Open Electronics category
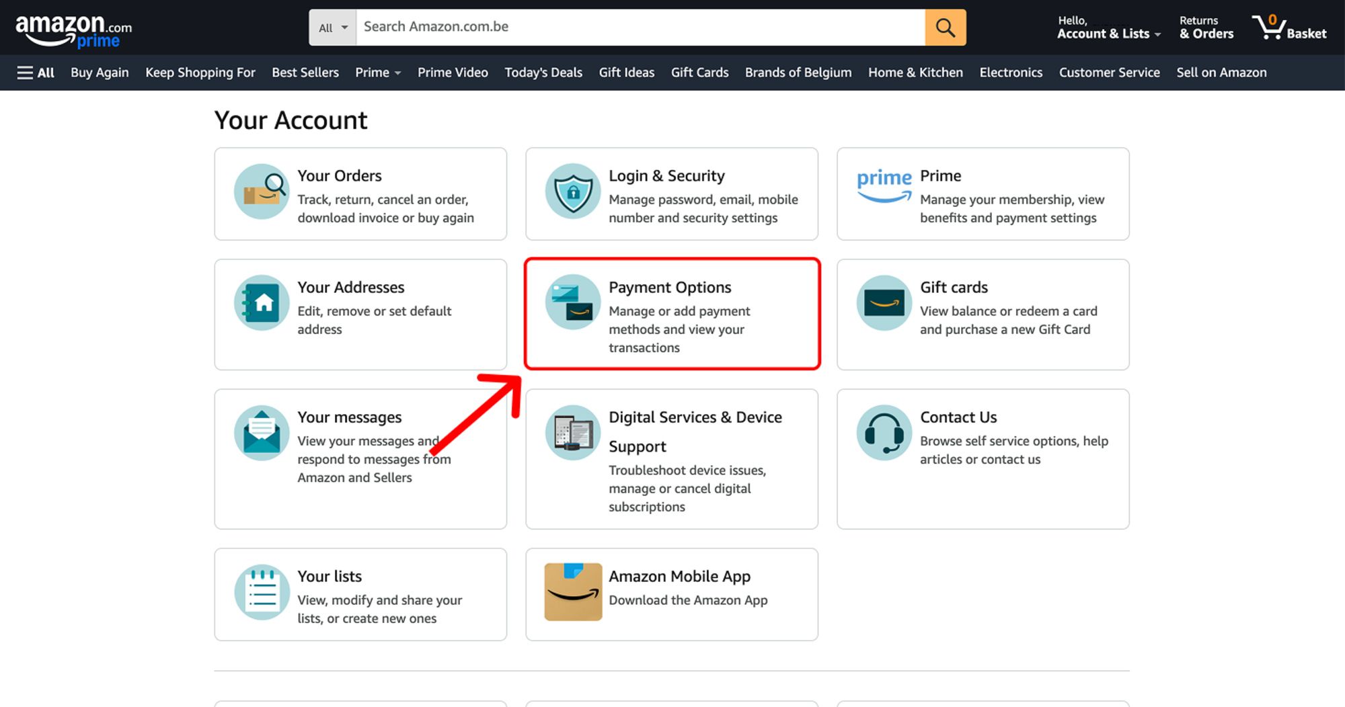This screenshot has width=1345, height=707. click(x=1011, y=73)
